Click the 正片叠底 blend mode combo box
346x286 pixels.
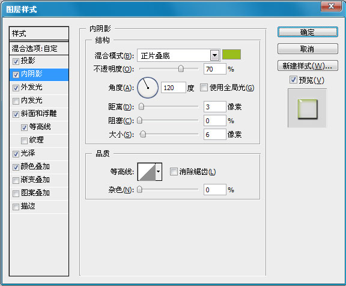coord(178,55)
